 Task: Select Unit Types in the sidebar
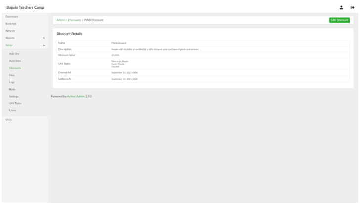click(x=15, y=103)
